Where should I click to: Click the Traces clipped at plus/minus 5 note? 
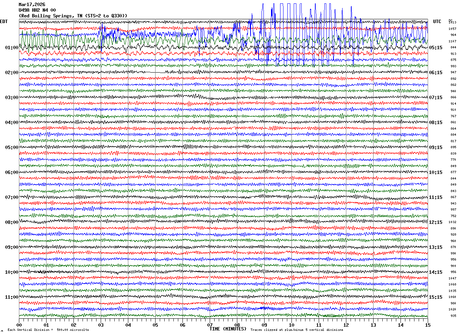297,330
